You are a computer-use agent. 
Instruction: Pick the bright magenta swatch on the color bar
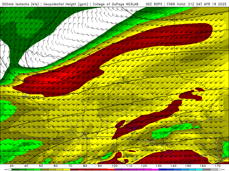pos(155,170)
